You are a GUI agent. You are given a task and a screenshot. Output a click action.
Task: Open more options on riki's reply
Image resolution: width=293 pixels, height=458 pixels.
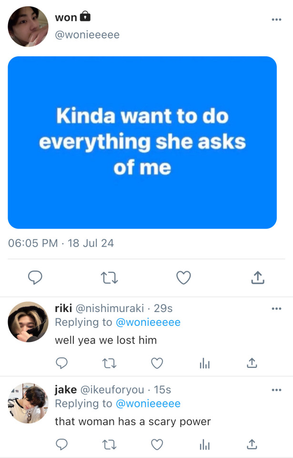click(x=276, y=309)
